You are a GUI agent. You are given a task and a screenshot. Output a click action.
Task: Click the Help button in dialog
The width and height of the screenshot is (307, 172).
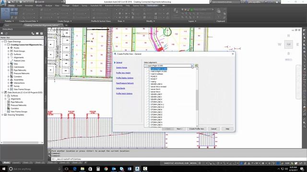(x=227, y=129)
